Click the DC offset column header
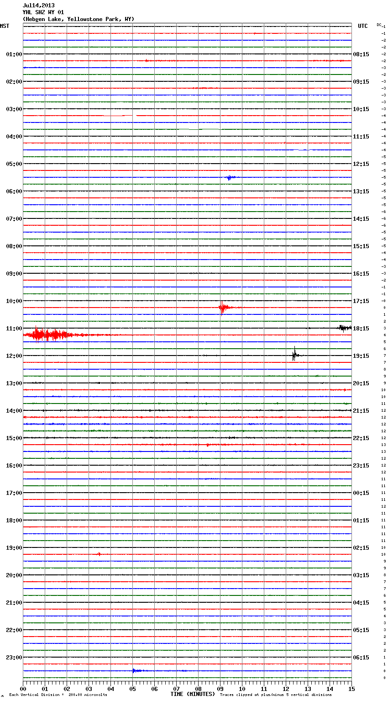388x701 pixels. (379, 25)
